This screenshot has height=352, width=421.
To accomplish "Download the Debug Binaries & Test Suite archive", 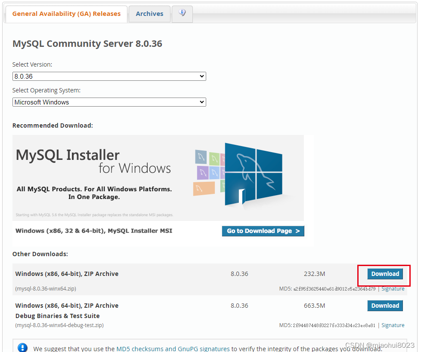I will click(x=385, y=306).
